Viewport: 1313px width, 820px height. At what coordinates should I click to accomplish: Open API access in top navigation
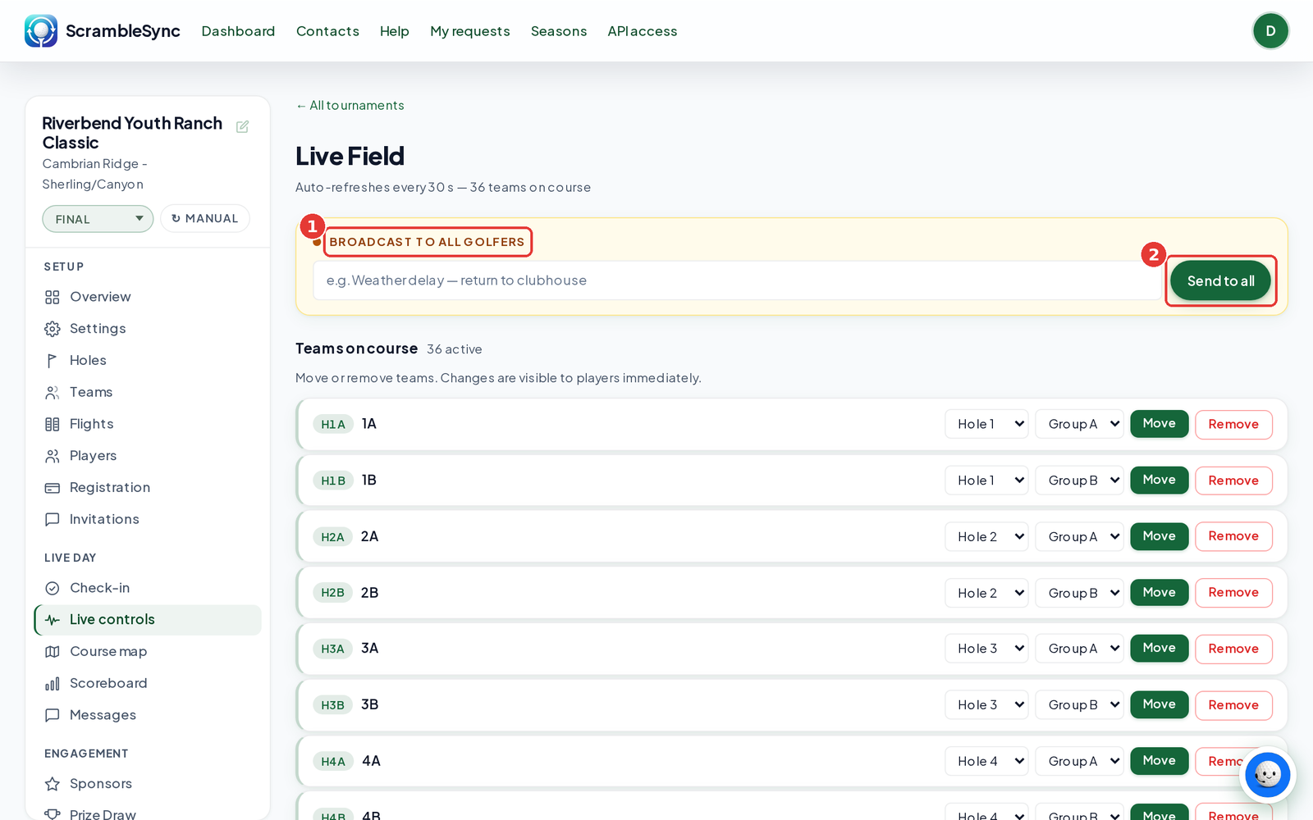[x=643, y=31]
